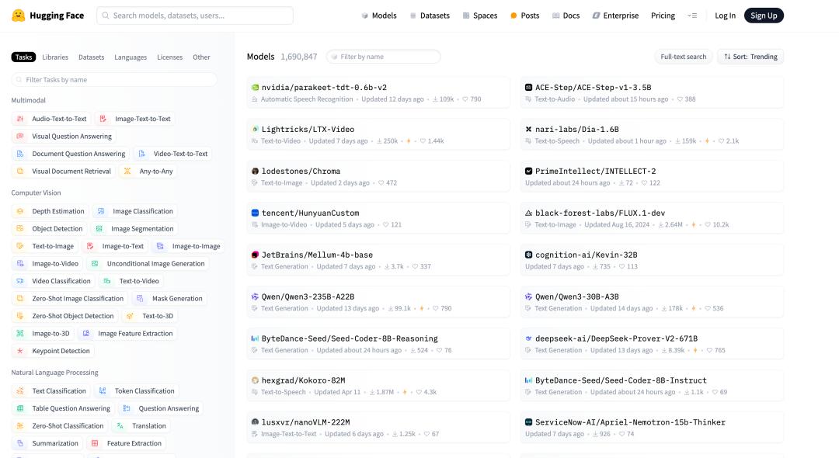Choose the Summarization task filter
The image size is (839, 458).
pos(47,443)
